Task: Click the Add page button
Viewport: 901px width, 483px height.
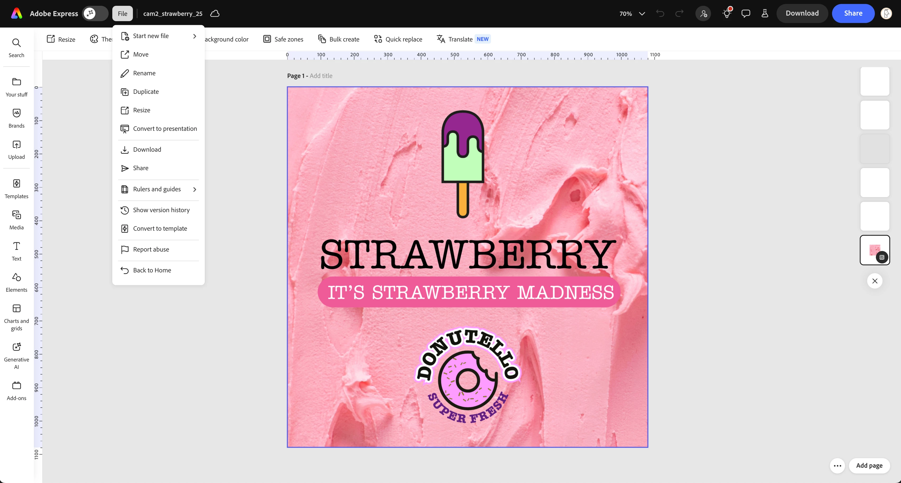Action: coord(869,466)
